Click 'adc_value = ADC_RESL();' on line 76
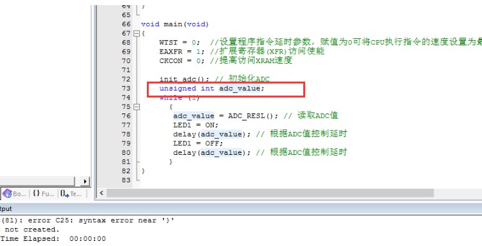This screenshot has width=482, height=246. (x=225, y=116)
